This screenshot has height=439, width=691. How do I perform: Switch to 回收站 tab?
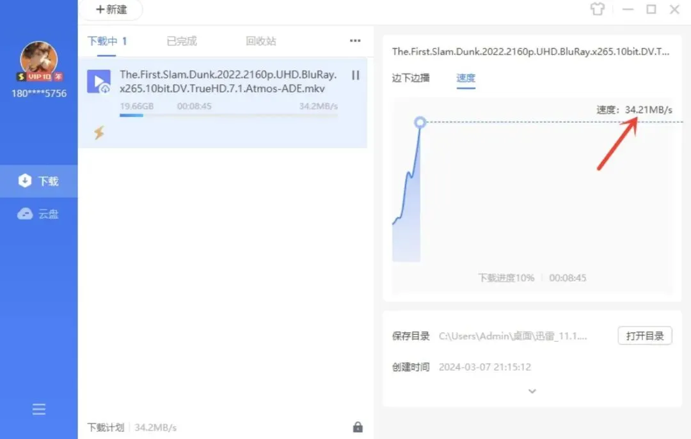(261, 42)
